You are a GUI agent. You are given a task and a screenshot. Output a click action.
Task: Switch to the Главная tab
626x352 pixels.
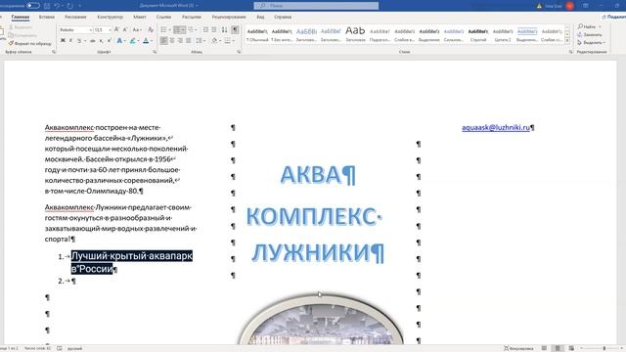point(20,18)
